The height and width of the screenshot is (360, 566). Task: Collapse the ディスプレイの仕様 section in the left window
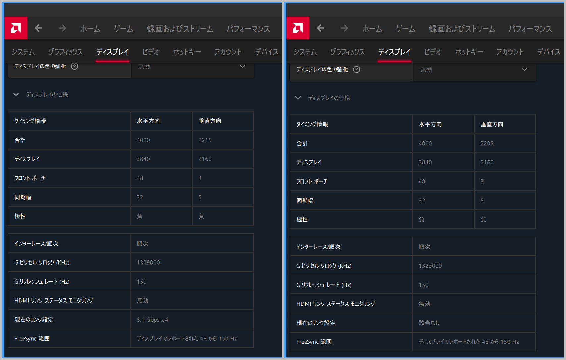tap(16, 95)
